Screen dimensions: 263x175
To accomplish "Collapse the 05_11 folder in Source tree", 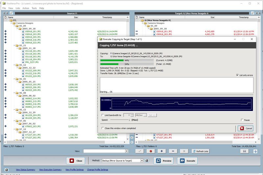I will (14, 45).
